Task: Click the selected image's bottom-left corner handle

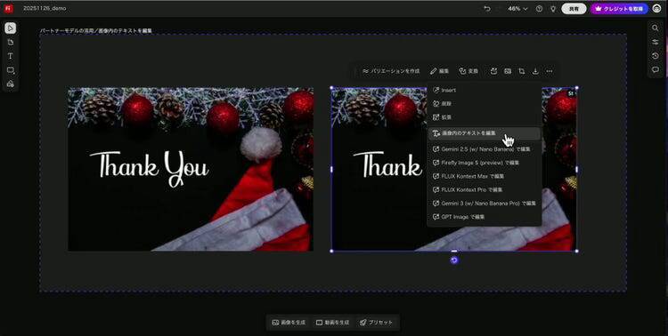Action: pos(332,251)
